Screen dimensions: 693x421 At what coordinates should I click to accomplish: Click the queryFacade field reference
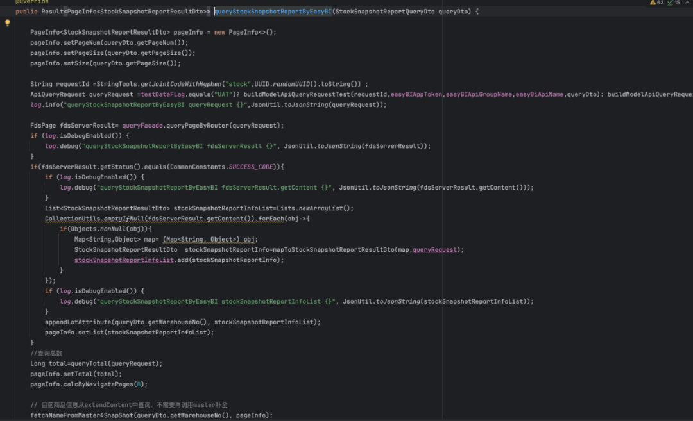coord(142,126)
